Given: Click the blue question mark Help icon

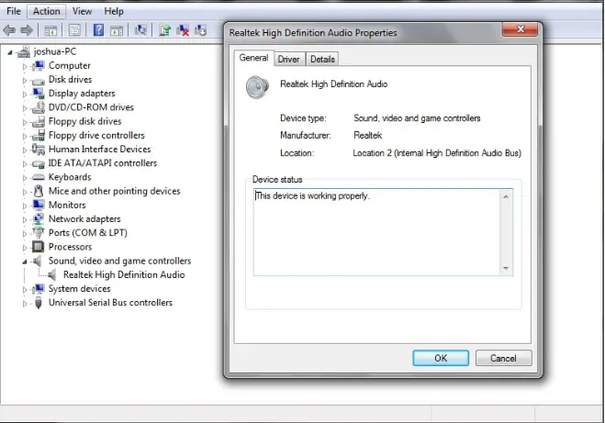Looking at the screenshot, I should [99, 30].
